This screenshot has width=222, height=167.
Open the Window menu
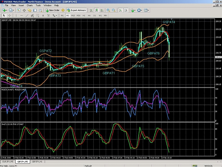pyautogui.click(x=48, y=5)
